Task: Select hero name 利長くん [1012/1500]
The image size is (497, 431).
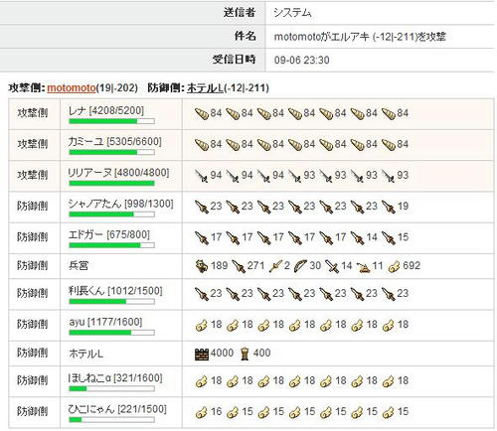Action: (115, 291)
